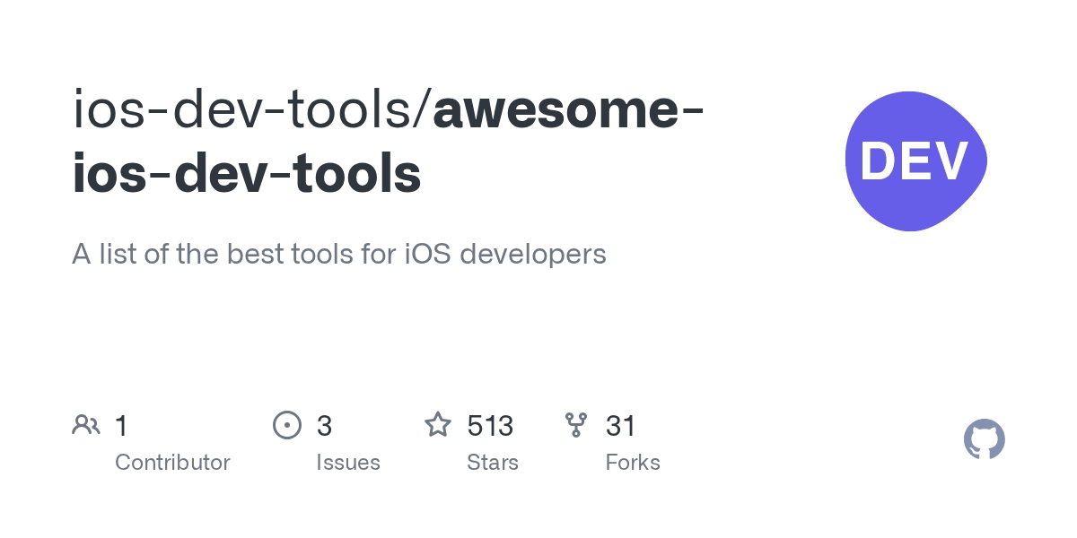1077x538 pixels.
Task: Click the issues count number 3
Action: pyautogui.click(x=324, y=425)
